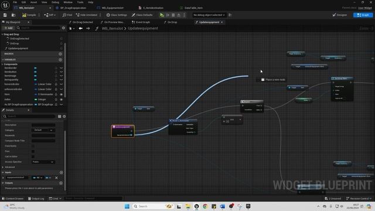
Task: Add a new macro with MACROS plus icon
Action: [60, 54]
